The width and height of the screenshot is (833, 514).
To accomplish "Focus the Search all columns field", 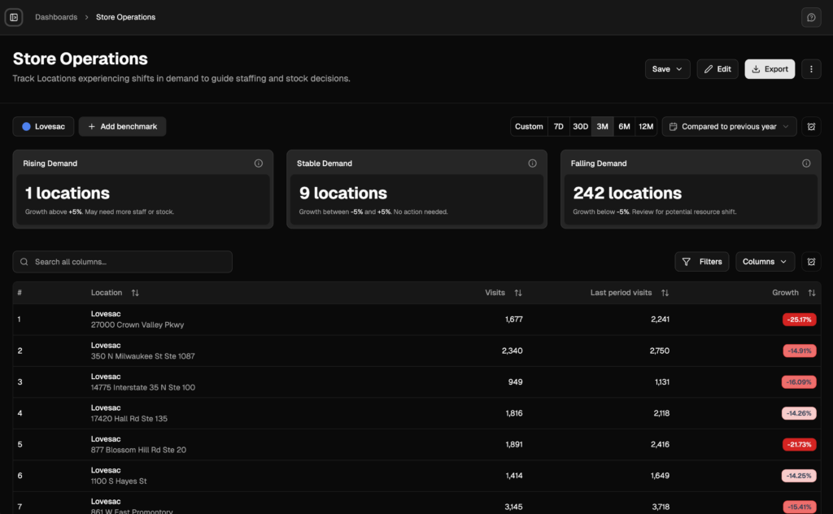I will point(123,262).
